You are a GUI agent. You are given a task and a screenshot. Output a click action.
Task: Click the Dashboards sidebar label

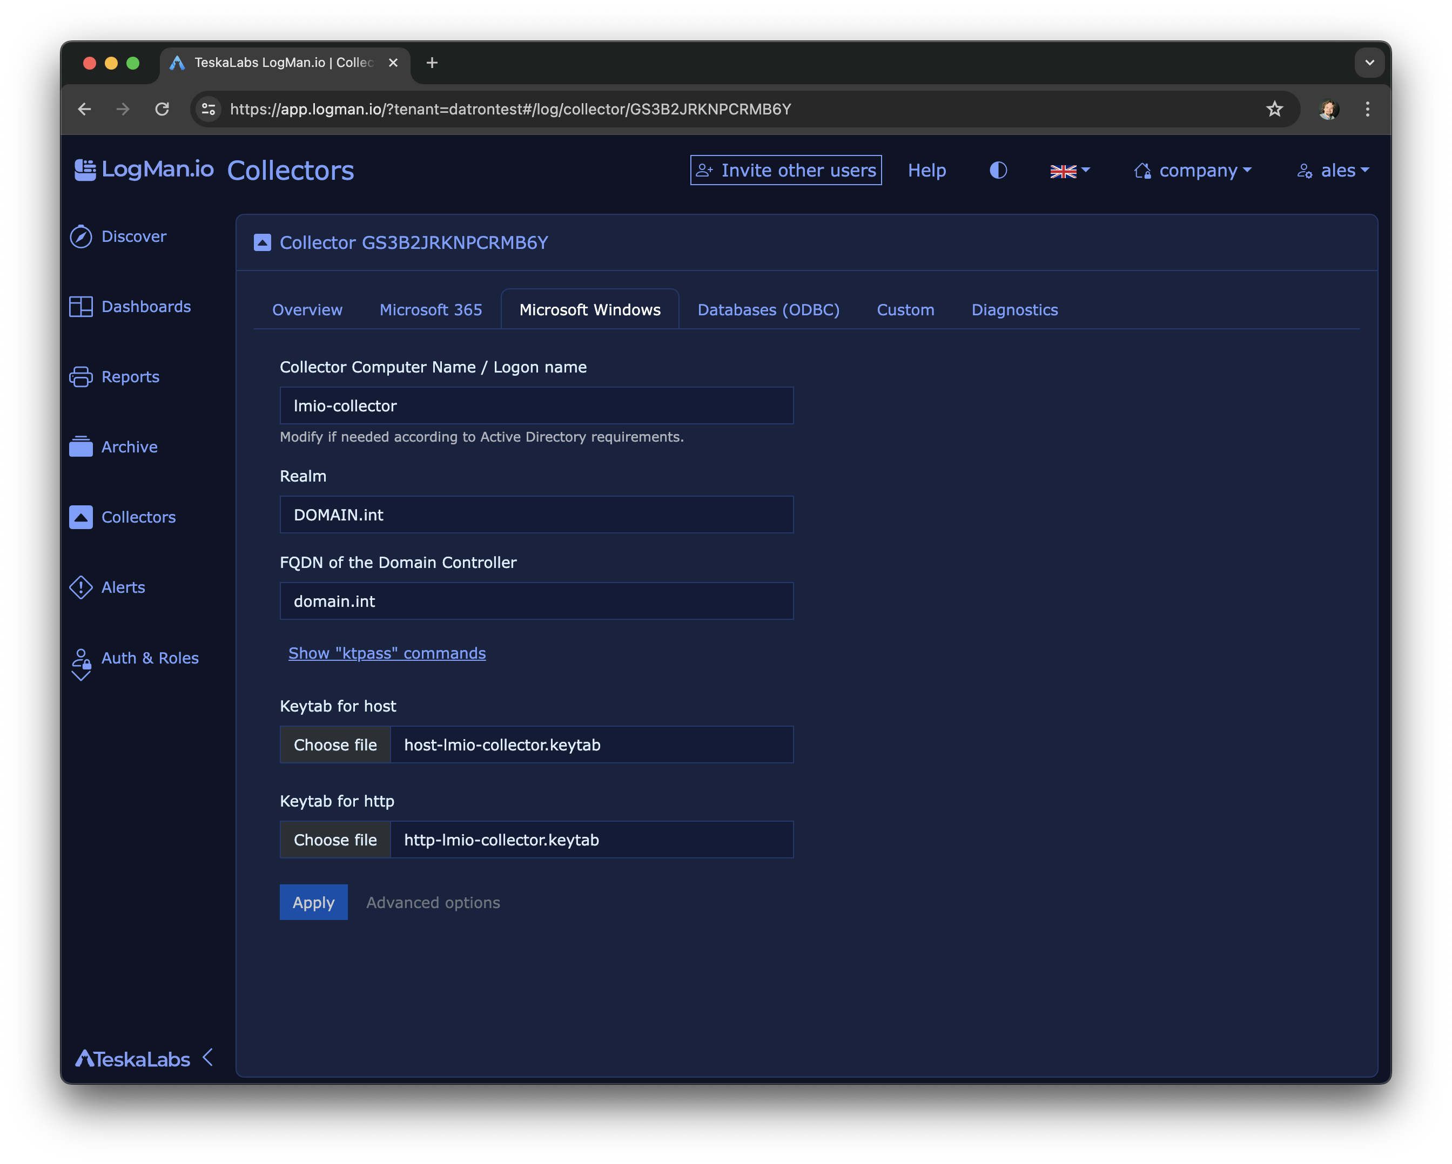pos(146,306)
